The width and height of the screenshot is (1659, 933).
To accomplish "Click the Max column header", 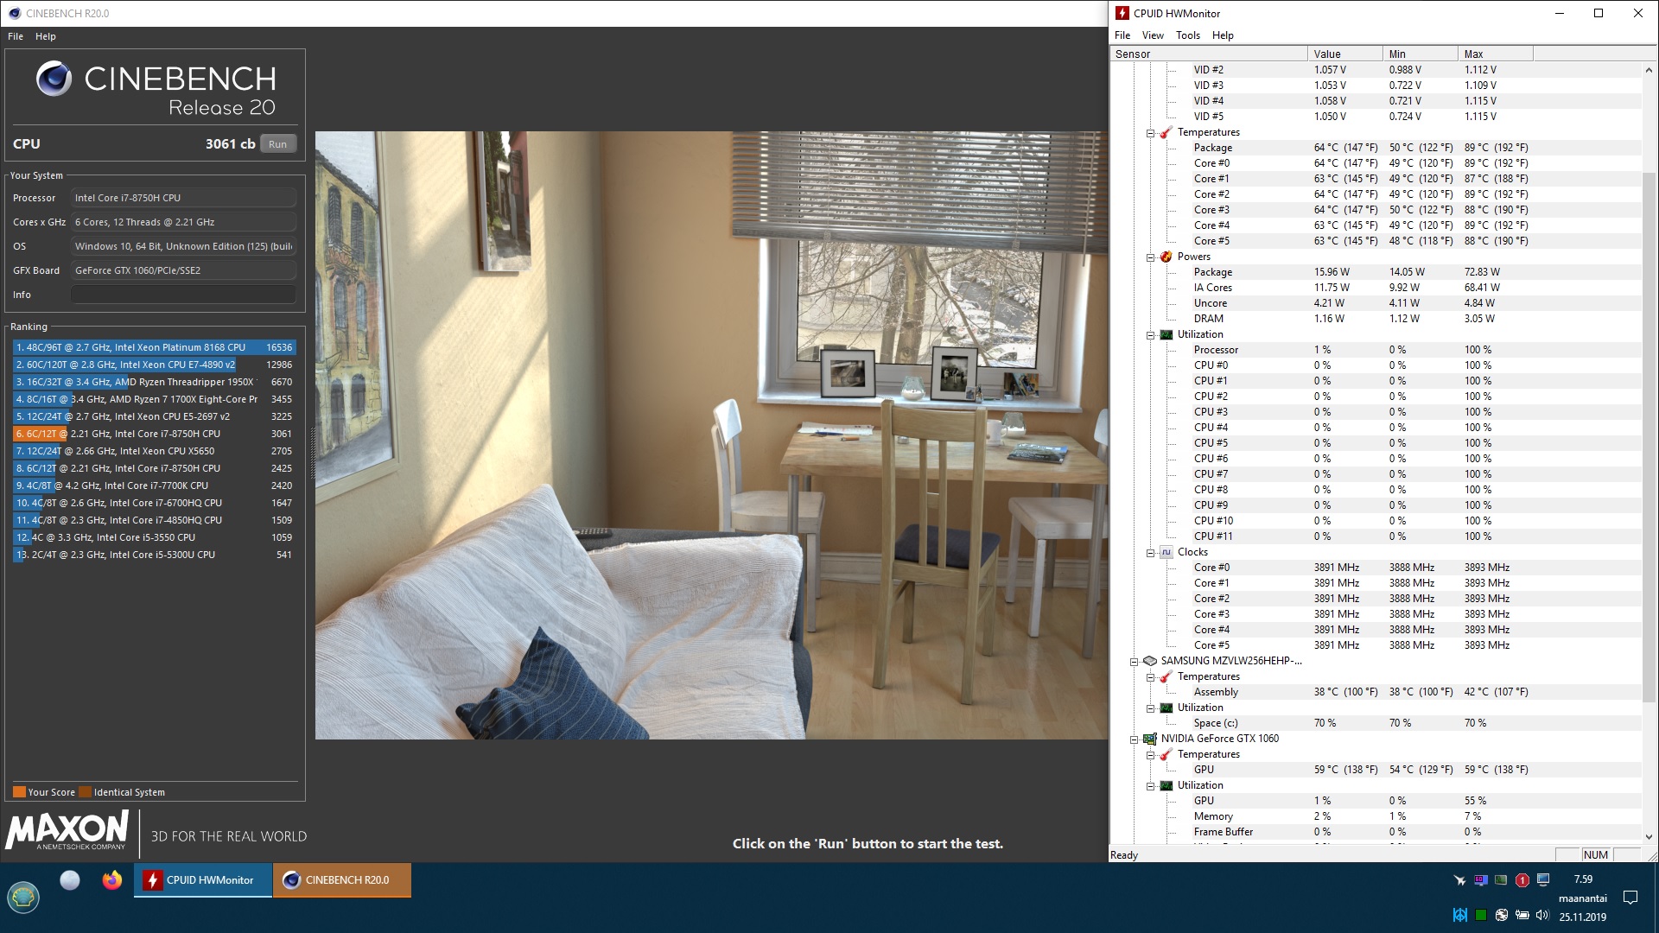I will (1495, 54).
